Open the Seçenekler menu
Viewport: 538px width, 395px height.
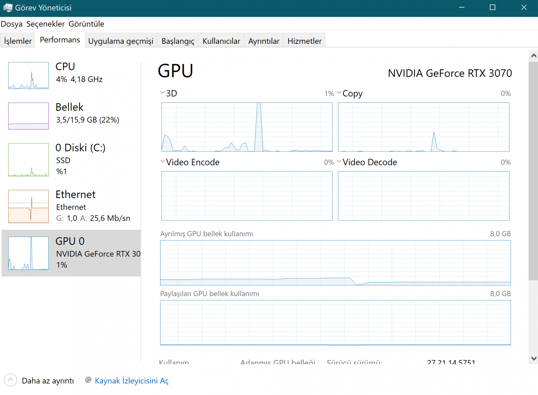point(45,24)
